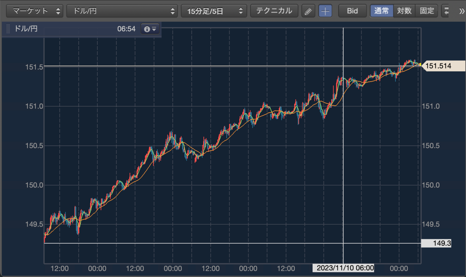Click the partially hidden arrows toolbar icon

446,11
